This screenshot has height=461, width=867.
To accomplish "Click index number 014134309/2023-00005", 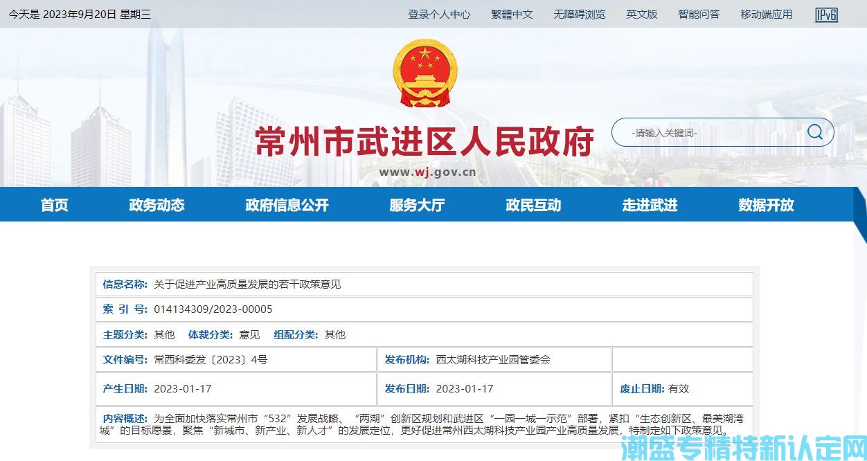I will 213,309.
